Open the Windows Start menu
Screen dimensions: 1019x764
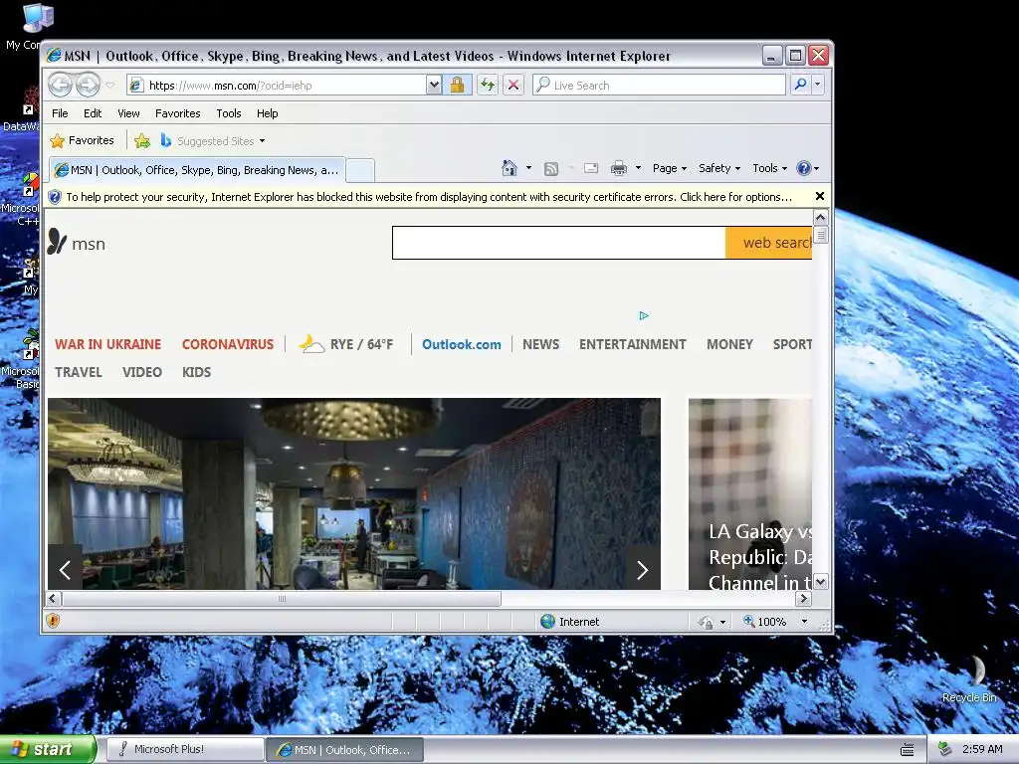click(x=47, y=749)
